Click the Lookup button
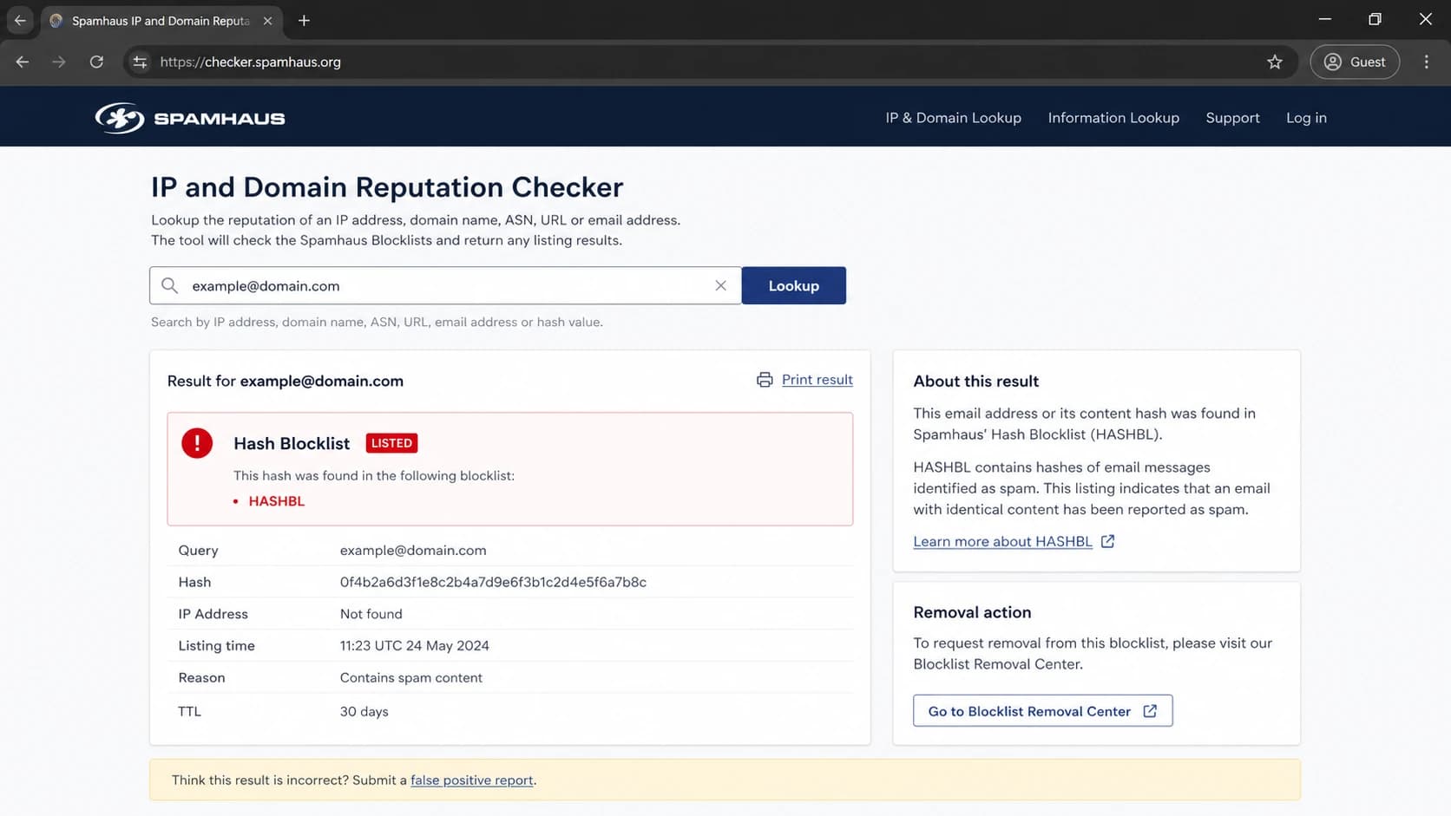 coord(793,285)
